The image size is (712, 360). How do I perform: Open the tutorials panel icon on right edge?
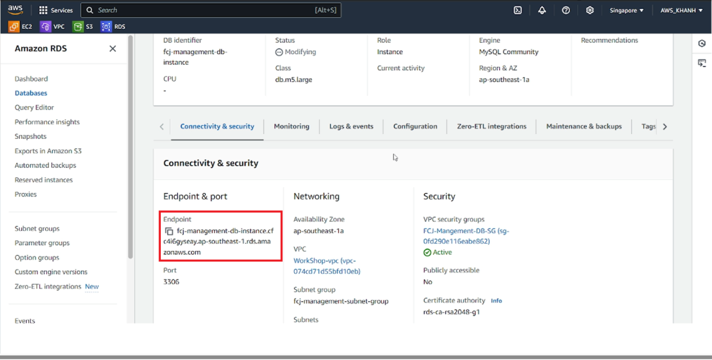[702, 63]
